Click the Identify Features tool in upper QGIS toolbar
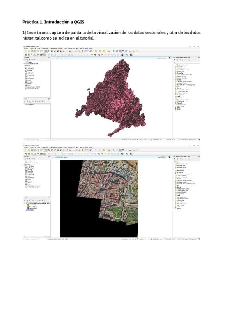 coord(113,51)
